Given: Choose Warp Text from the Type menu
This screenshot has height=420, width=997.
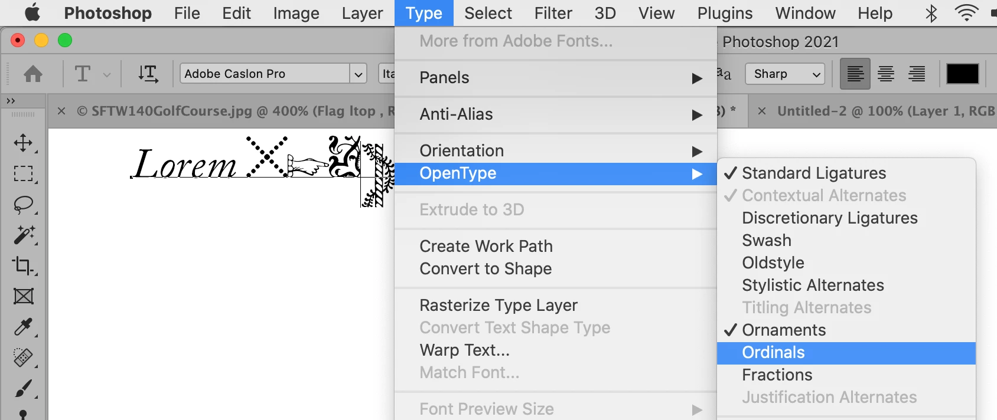Looking at the screenshot, I should (464, 350).
